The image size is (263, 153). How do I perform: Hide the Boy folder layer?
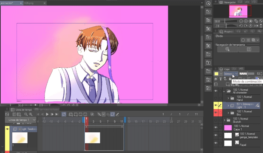(x=216, y=113)
